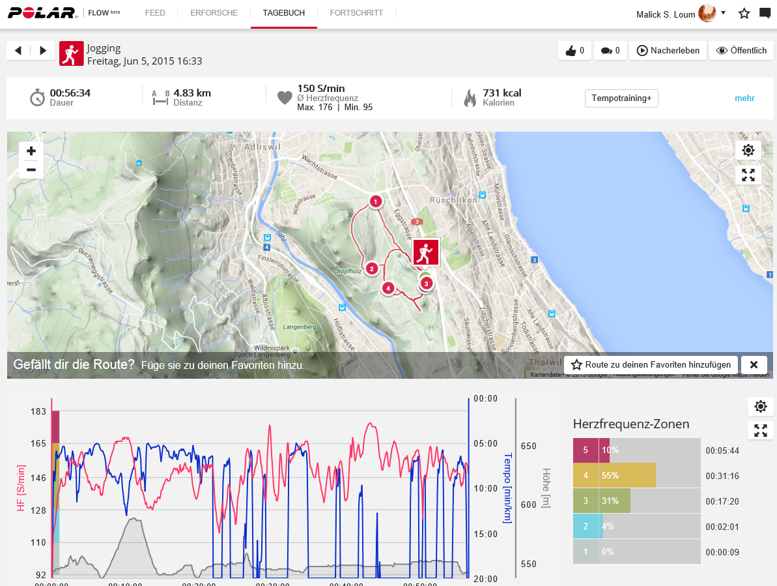Add route to favorites button

click(651, 365)
